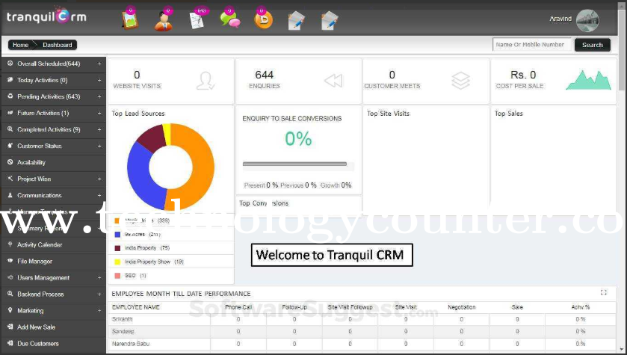Click employee name Sandeep
Image resolution: width=627 pixels, height=355 pixels.
pos(123,331)
